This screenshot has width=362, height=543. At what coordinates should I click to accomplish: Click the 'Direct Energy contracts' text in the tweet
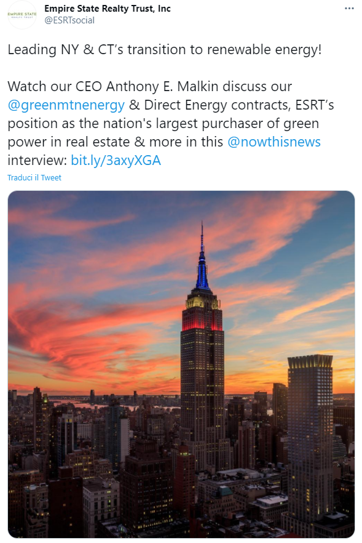pos(217,105)
